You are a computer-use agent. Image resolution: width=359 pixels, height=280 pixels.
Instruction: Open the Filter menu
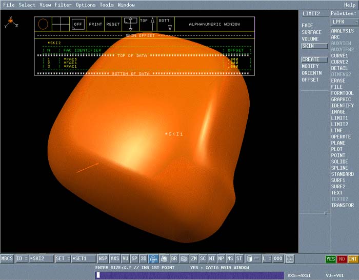(63, 5)
